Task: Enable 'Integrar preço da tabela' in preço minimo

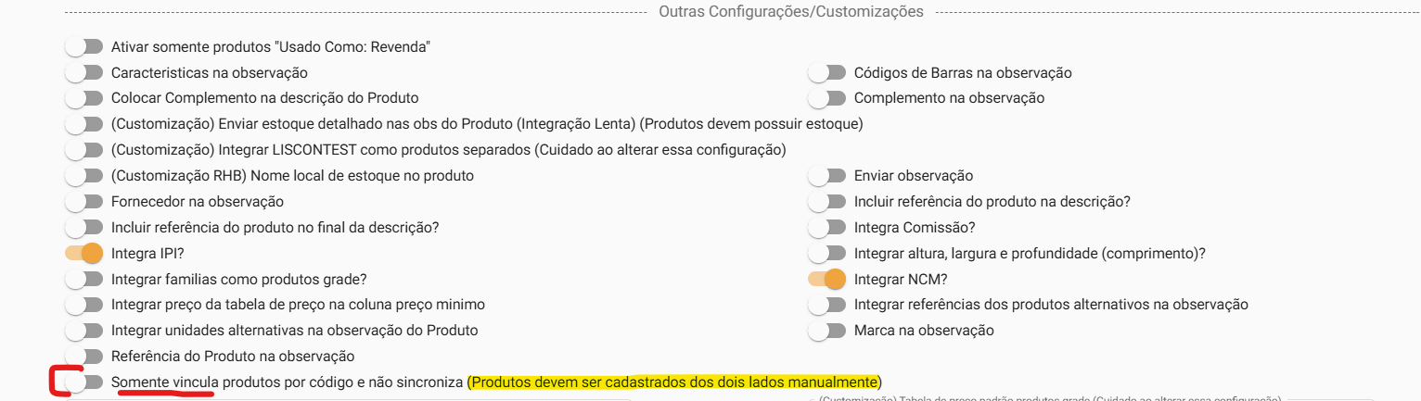Action: click(x=84, y=305)
